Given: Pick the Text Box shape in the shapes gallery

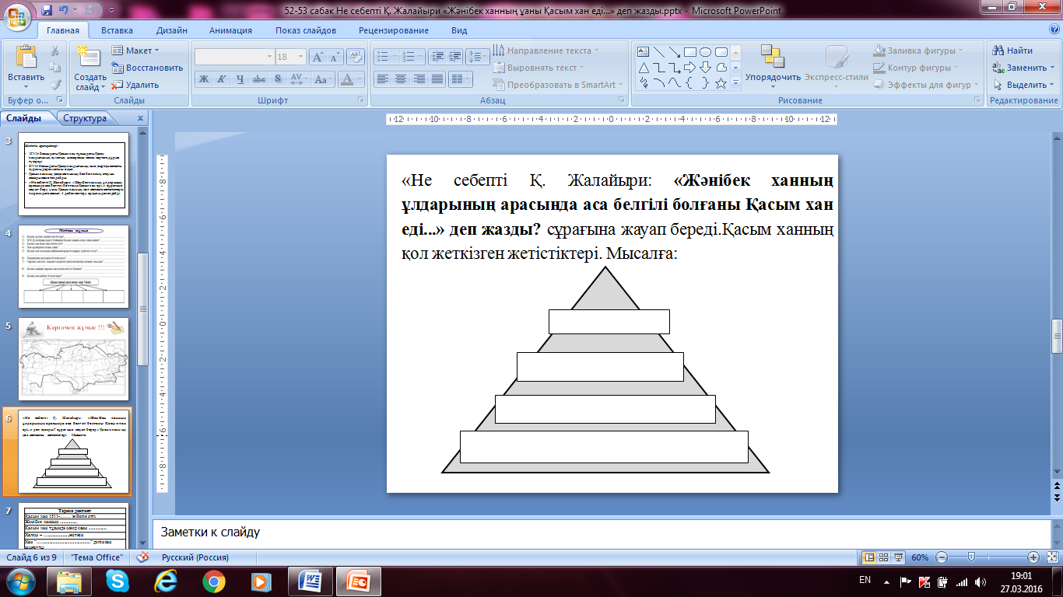Looking at the screenshot, I should 644,52.
